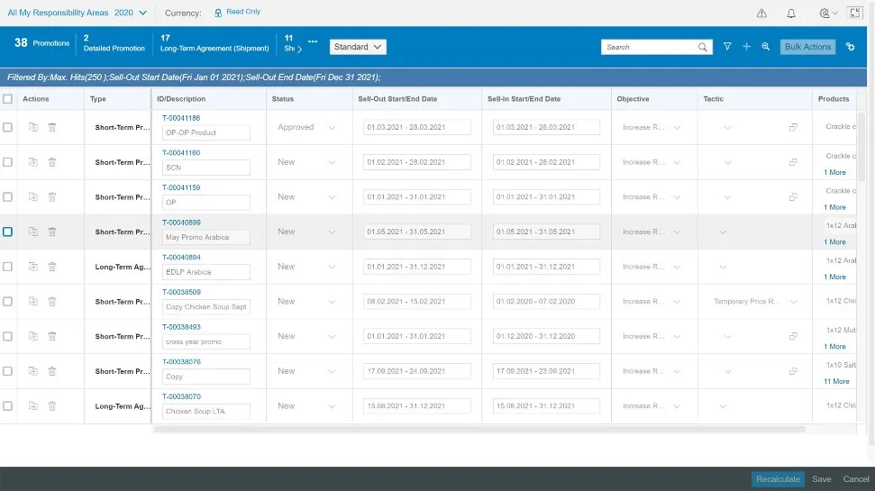
Task: Click the zoom-in magnifier icon
Action: pyautogui.click(x=765, y=47)
